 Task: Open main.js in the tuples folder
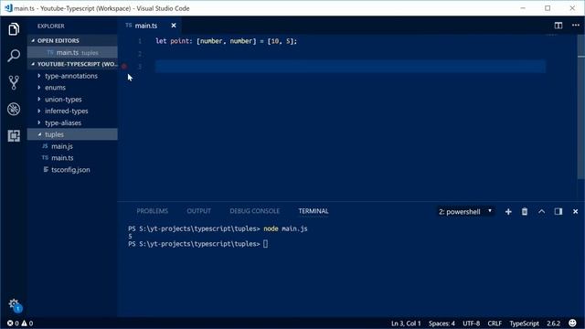pyautogui.click(x=72, y=146)
